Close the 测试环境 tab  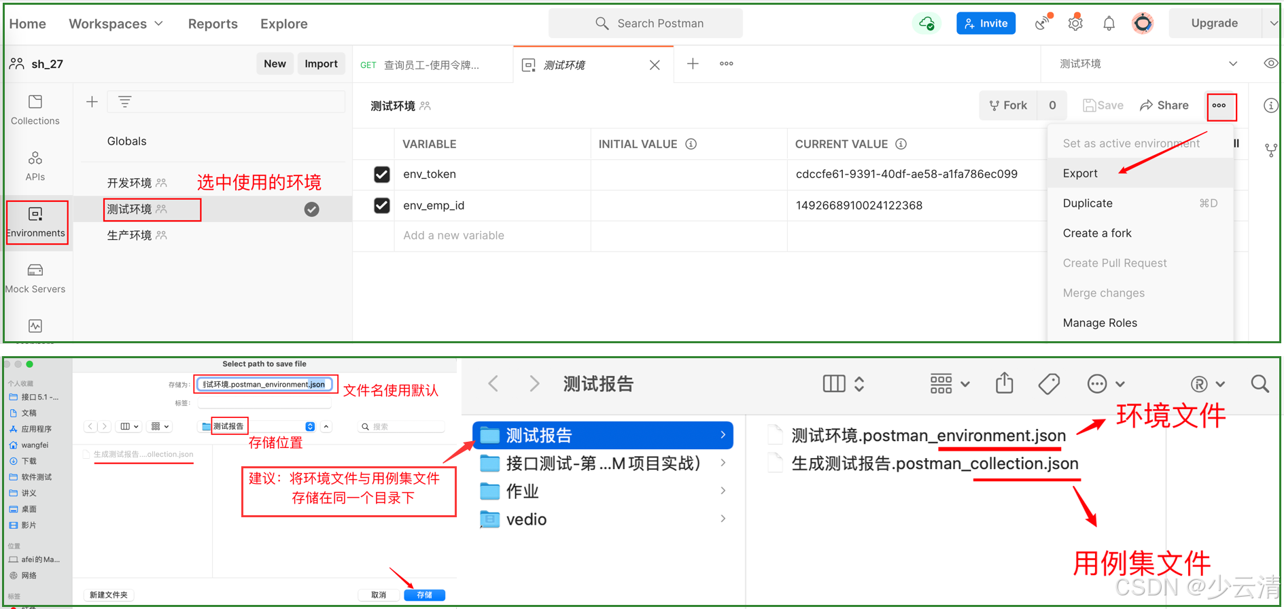[x=655, y=65]
